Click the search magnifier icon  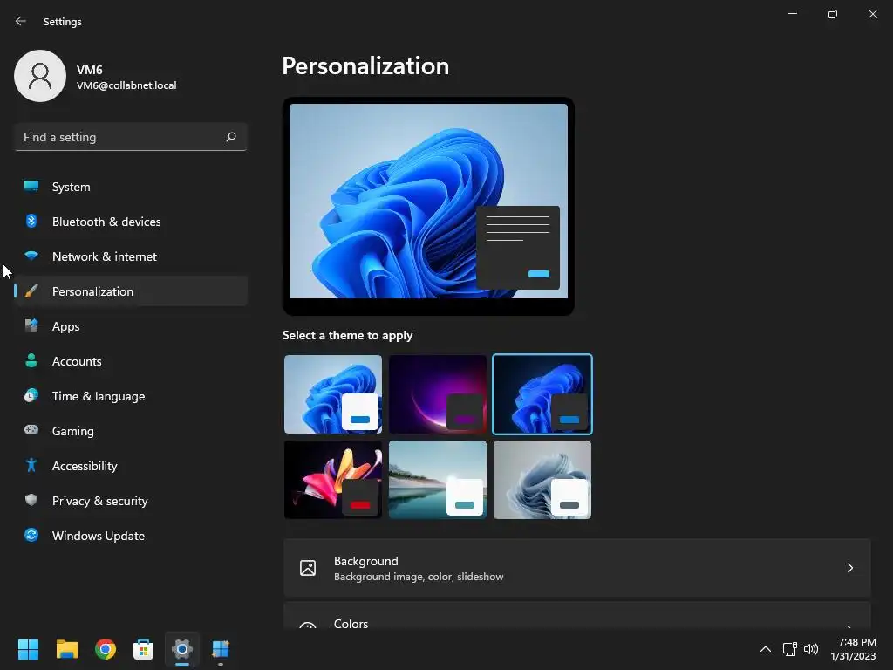click(x=230, y=137)
